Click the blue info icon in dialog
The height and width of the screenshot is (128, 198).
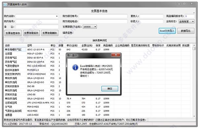[75, 67]
